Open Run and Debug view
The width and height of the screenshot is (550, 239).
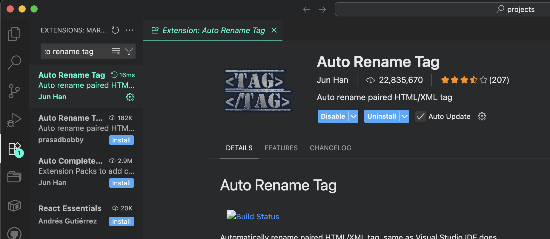[14, 120]
